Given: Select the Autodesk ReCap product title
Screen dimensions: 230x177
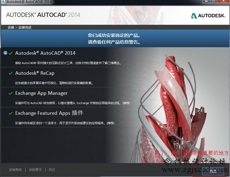Looking at the screenshot, I should pos(35,73).
